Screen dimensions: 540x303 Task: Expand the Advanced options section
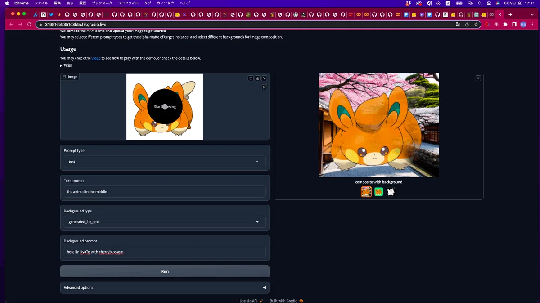(165, 287)
